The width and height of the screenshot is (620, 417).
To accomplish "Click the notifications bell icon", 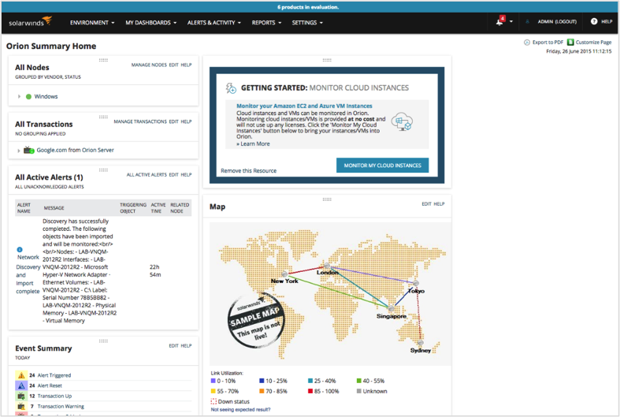I will click(x=499, y=22).
